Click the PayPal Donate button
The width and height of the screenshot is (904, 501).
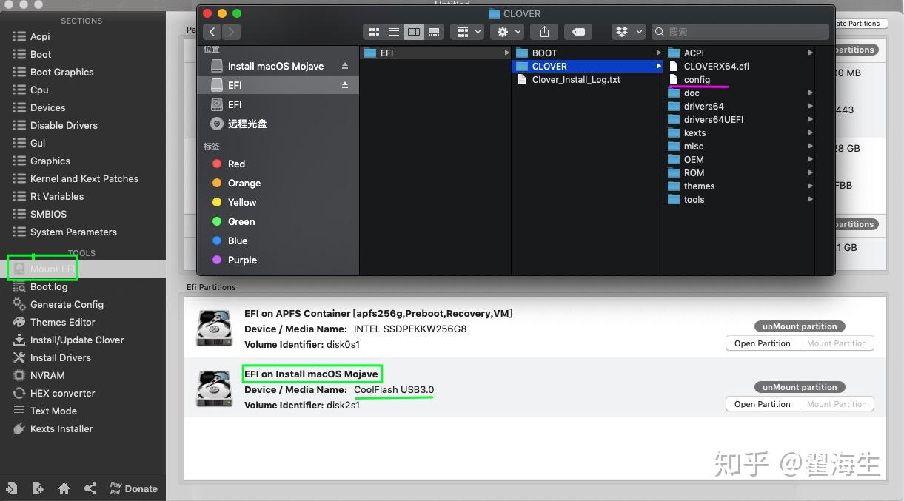pos(133,488)
